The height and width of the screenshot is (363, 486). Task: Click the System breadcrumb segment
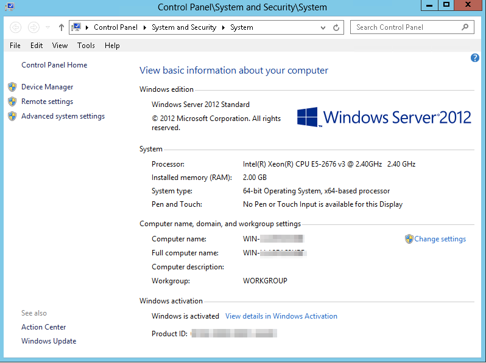[x=241, y=27]
